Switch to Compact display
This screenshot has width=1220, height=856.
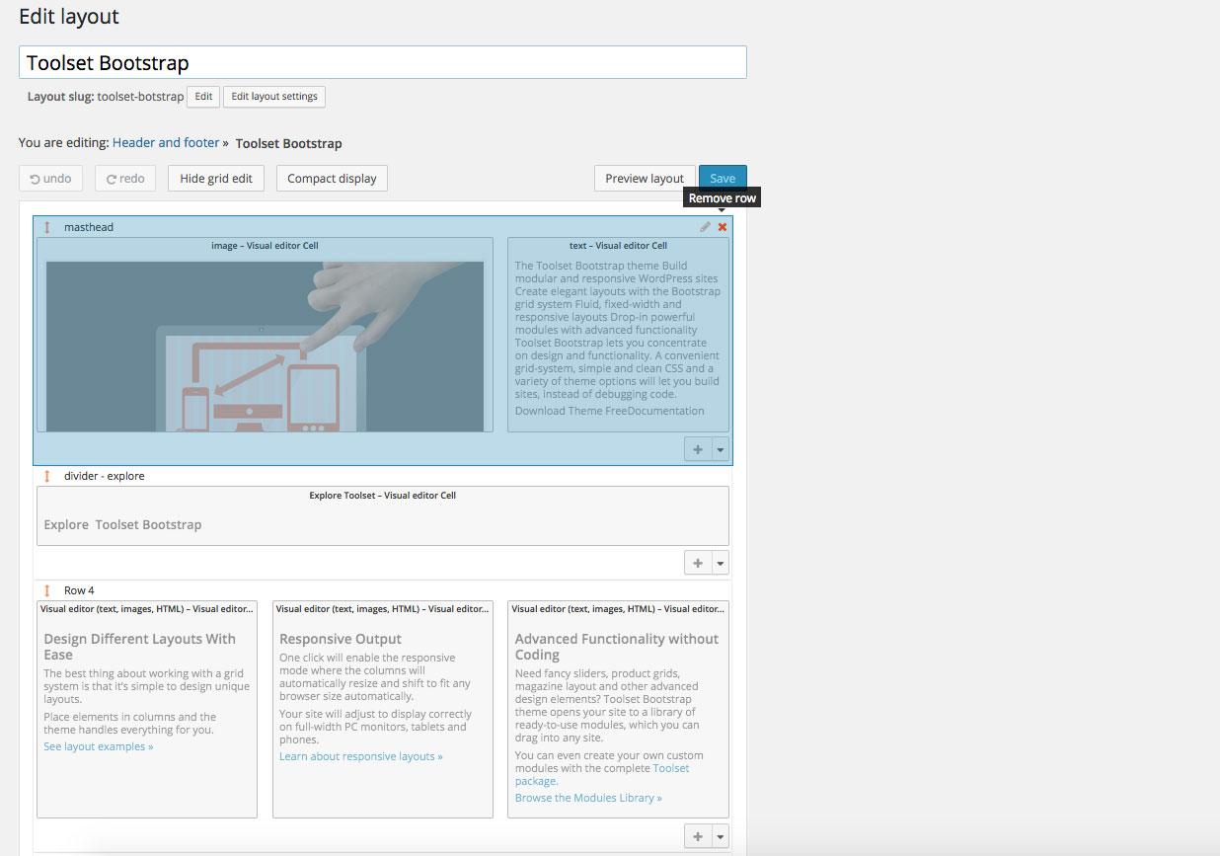coord(332,179)
